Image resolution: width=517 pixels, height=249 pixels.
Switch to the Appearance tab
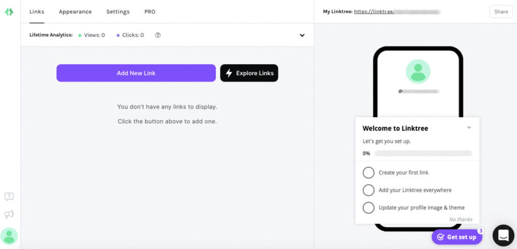click(75, 12)
